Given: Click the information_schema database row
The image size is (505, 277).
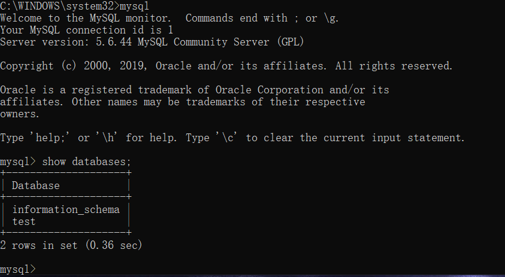Looking at the screenshot, I should tap(65, 209).
